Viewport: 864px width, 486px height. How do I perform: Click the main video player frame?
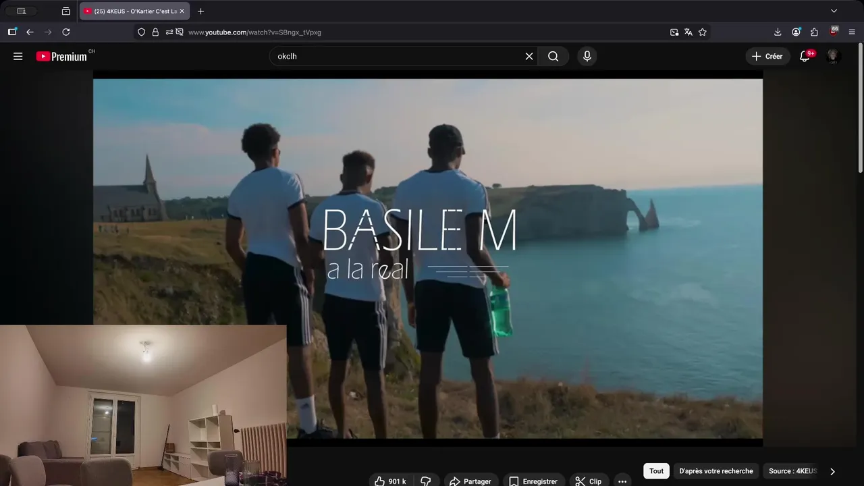pos(428,259)
